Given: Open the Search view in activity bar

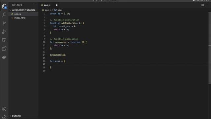Looking at the screenshot, I should [4, 15].
